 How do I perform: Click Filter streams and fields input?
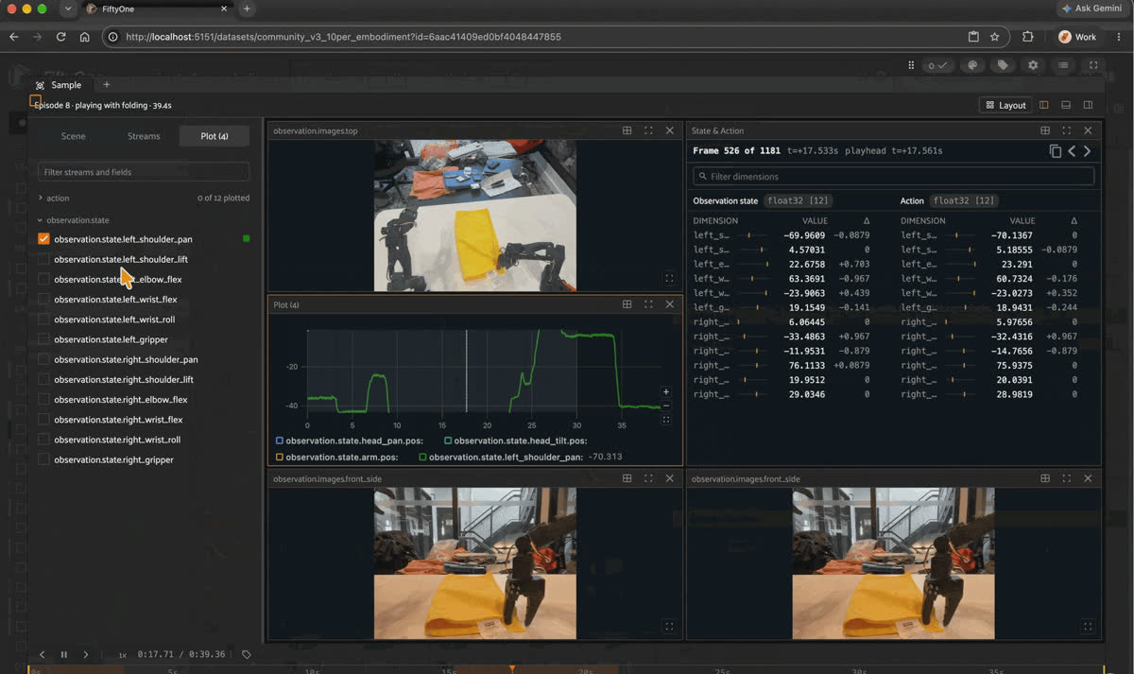(x=144, y=172)
